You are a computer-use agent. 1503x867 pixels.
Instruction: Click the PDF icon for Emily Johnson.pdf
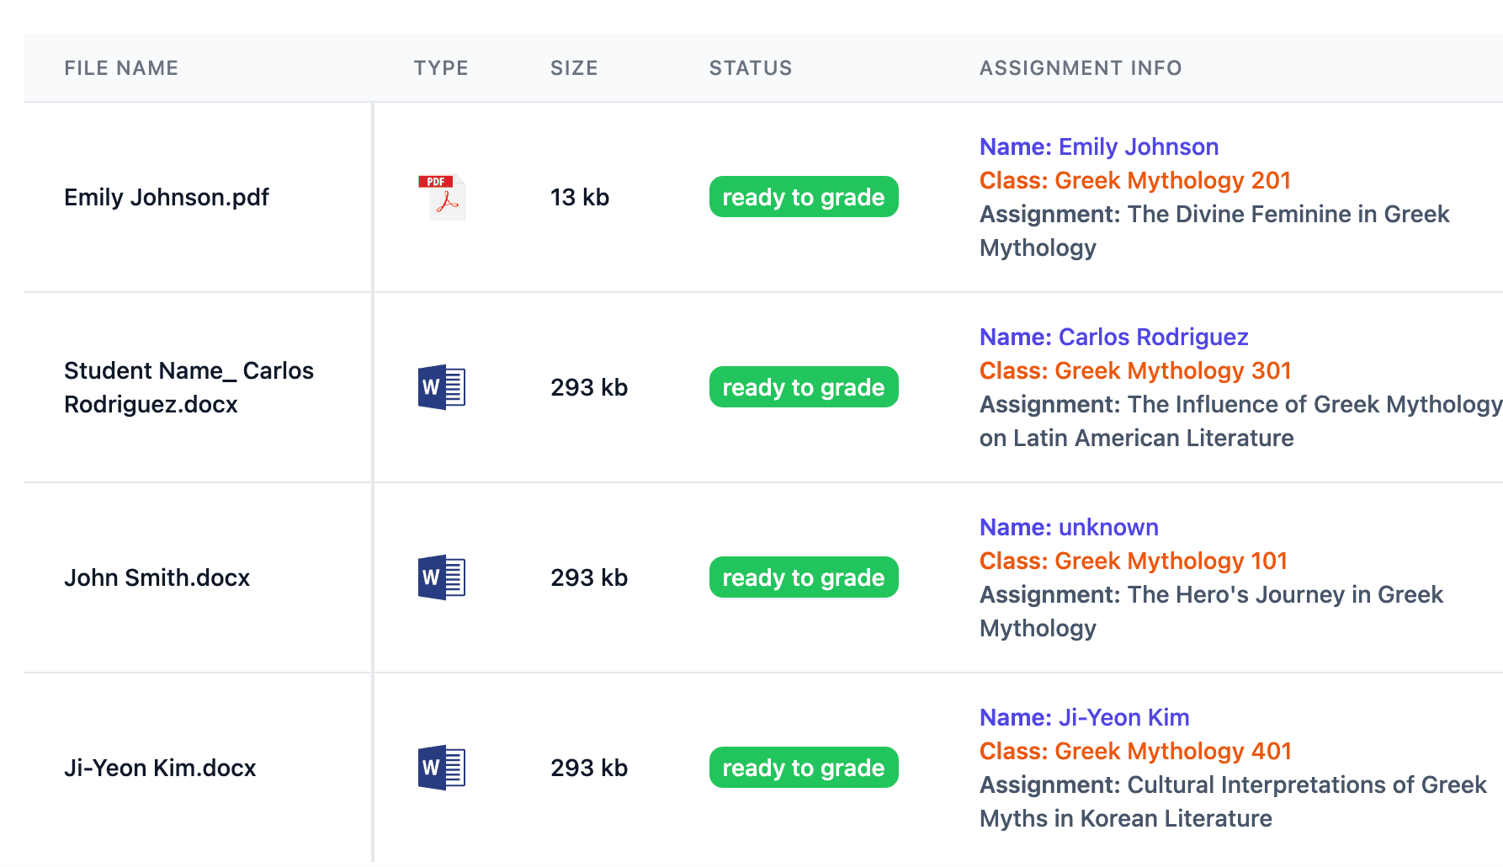[441, 197]
